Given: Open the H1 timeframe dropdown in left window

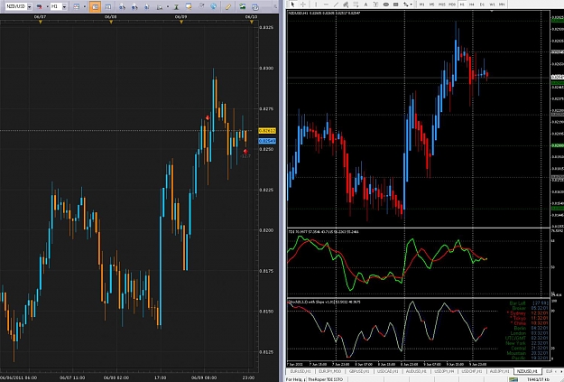Looking at the screenshot, I should [x=64, y=6].
